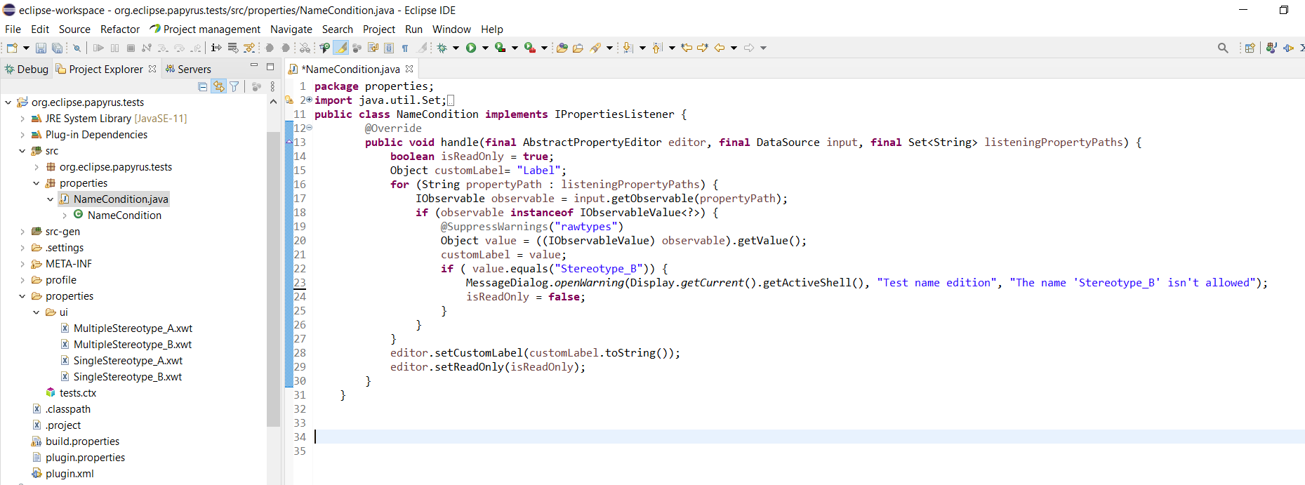Open the Refactor menu

point(120,29)
